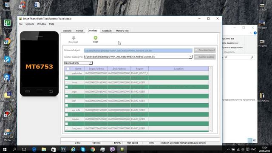272x153 pixels.
Task: Open the Download Only mode dropdown
Action: click(91, 63)
